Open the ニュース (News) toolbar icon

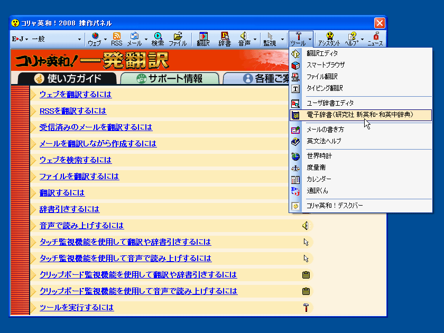pos(375,39)
